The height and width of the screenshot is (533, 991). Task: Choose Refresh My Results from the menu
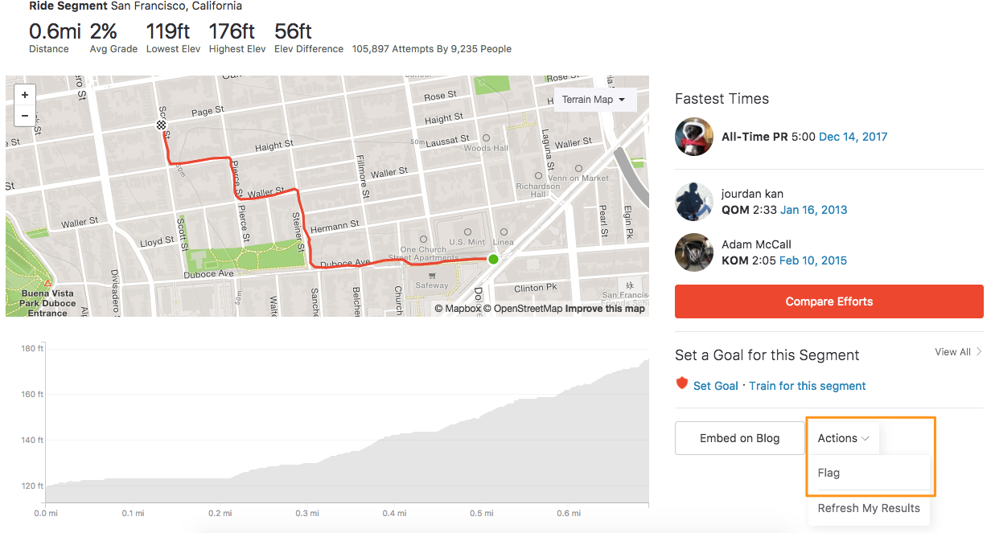[x=869, y=508]
